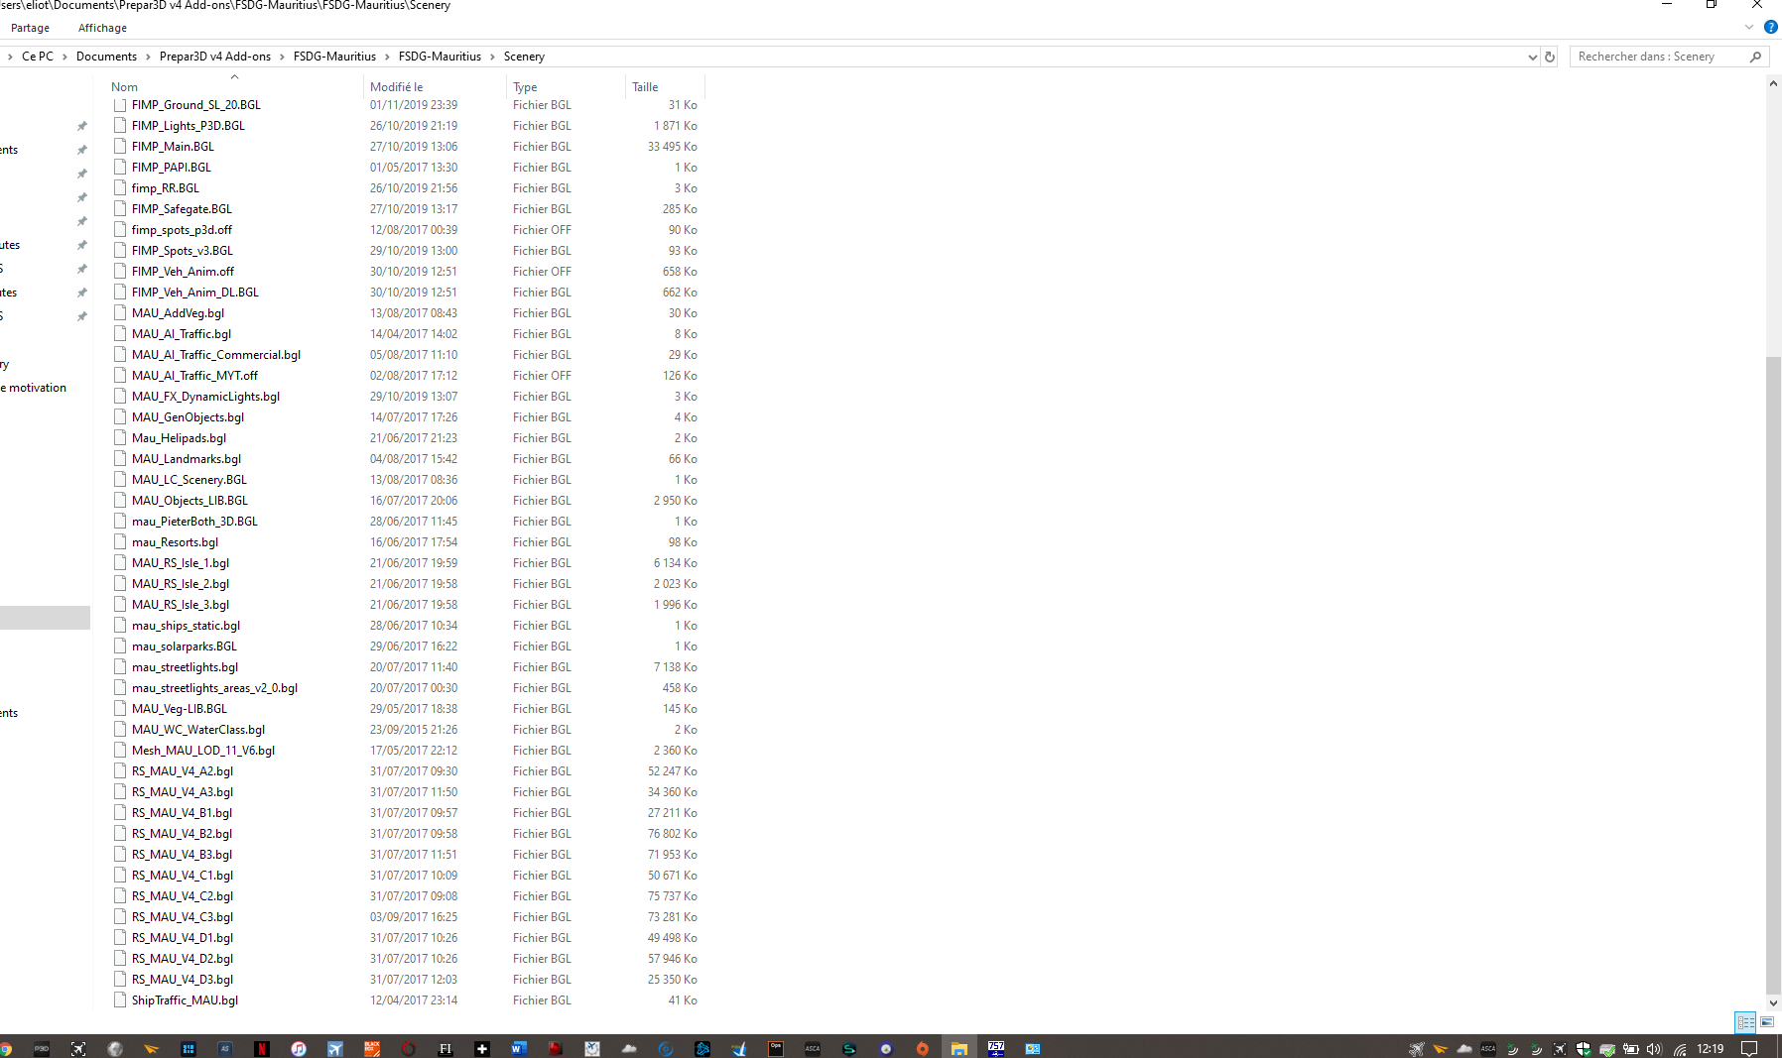1782x1058 pixels.
Task: Switch to the large thumbnails view icon
Action: (x=1767, y=1022)
